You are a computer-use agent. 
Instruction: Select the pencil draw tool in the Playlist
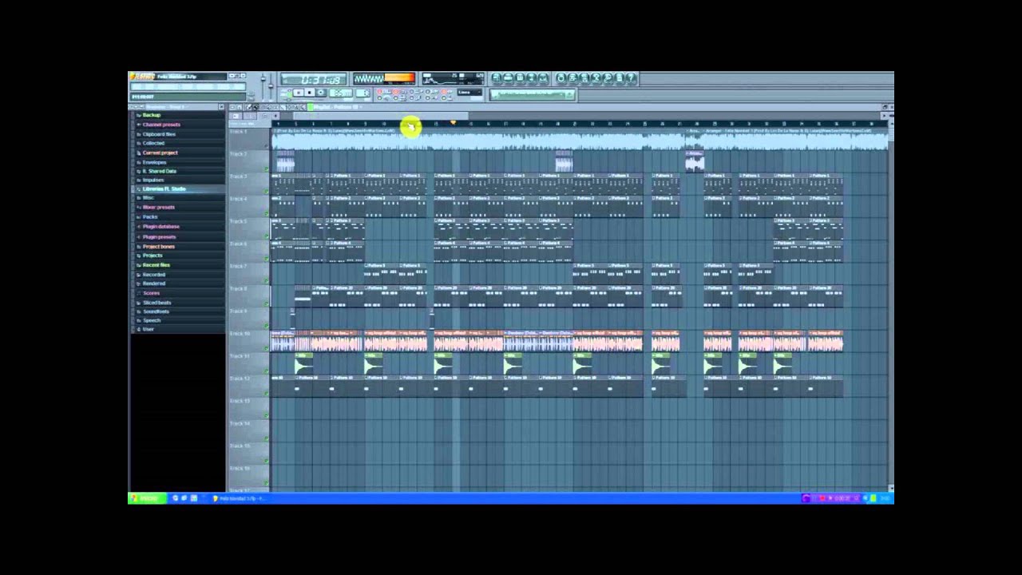click(248, 107)
